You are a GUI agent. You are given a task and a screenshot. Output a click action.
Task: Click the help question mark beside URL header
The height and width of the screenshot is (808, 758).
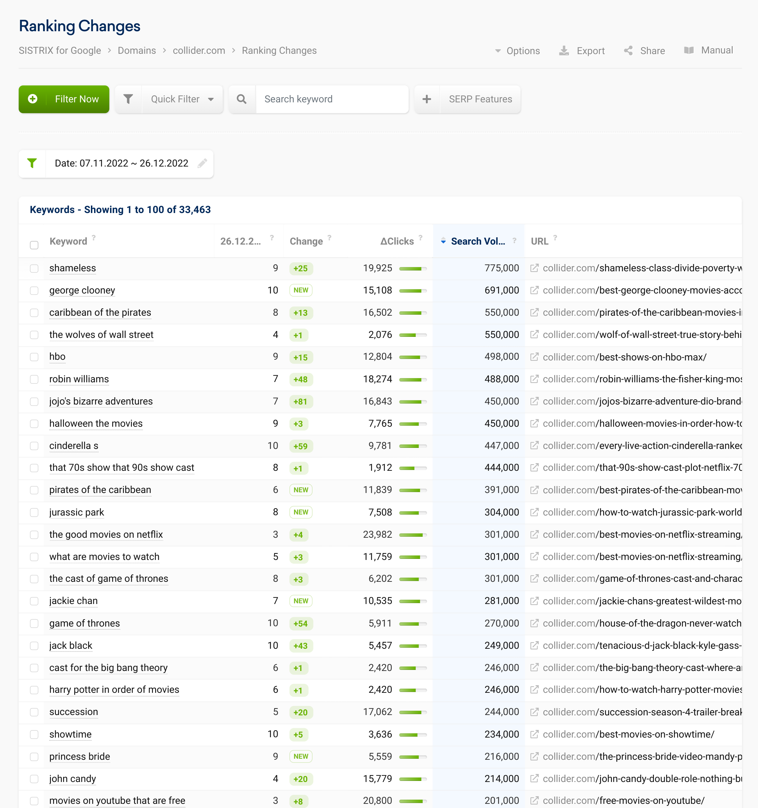[x=555, y=238]
